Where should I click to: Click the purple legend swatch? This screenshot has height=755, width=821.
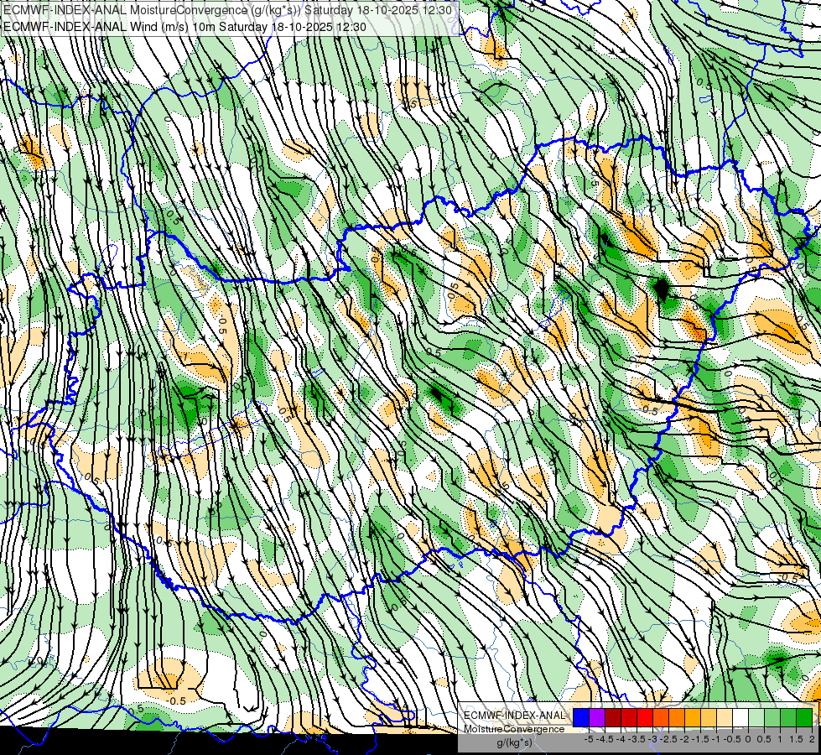597,718
